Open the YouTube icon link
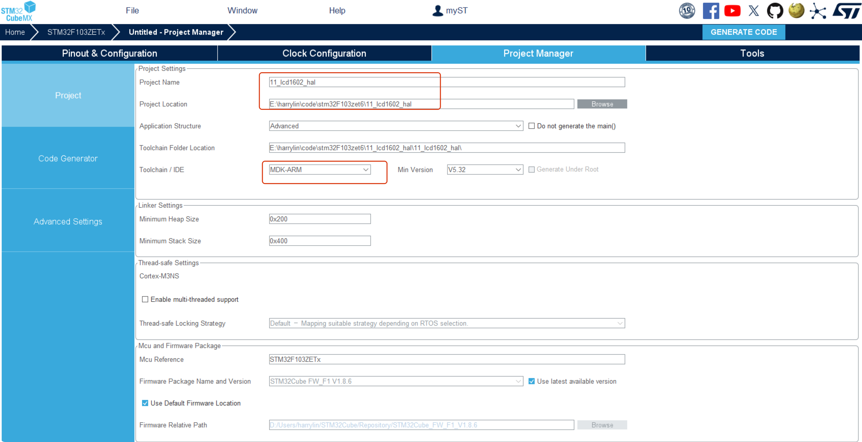The width and height of the screenshot is (862, 442). click(x=732, y=11)
